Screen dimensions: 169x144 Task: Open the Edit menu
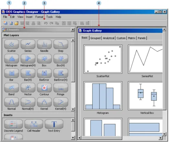tap(12, 17)
